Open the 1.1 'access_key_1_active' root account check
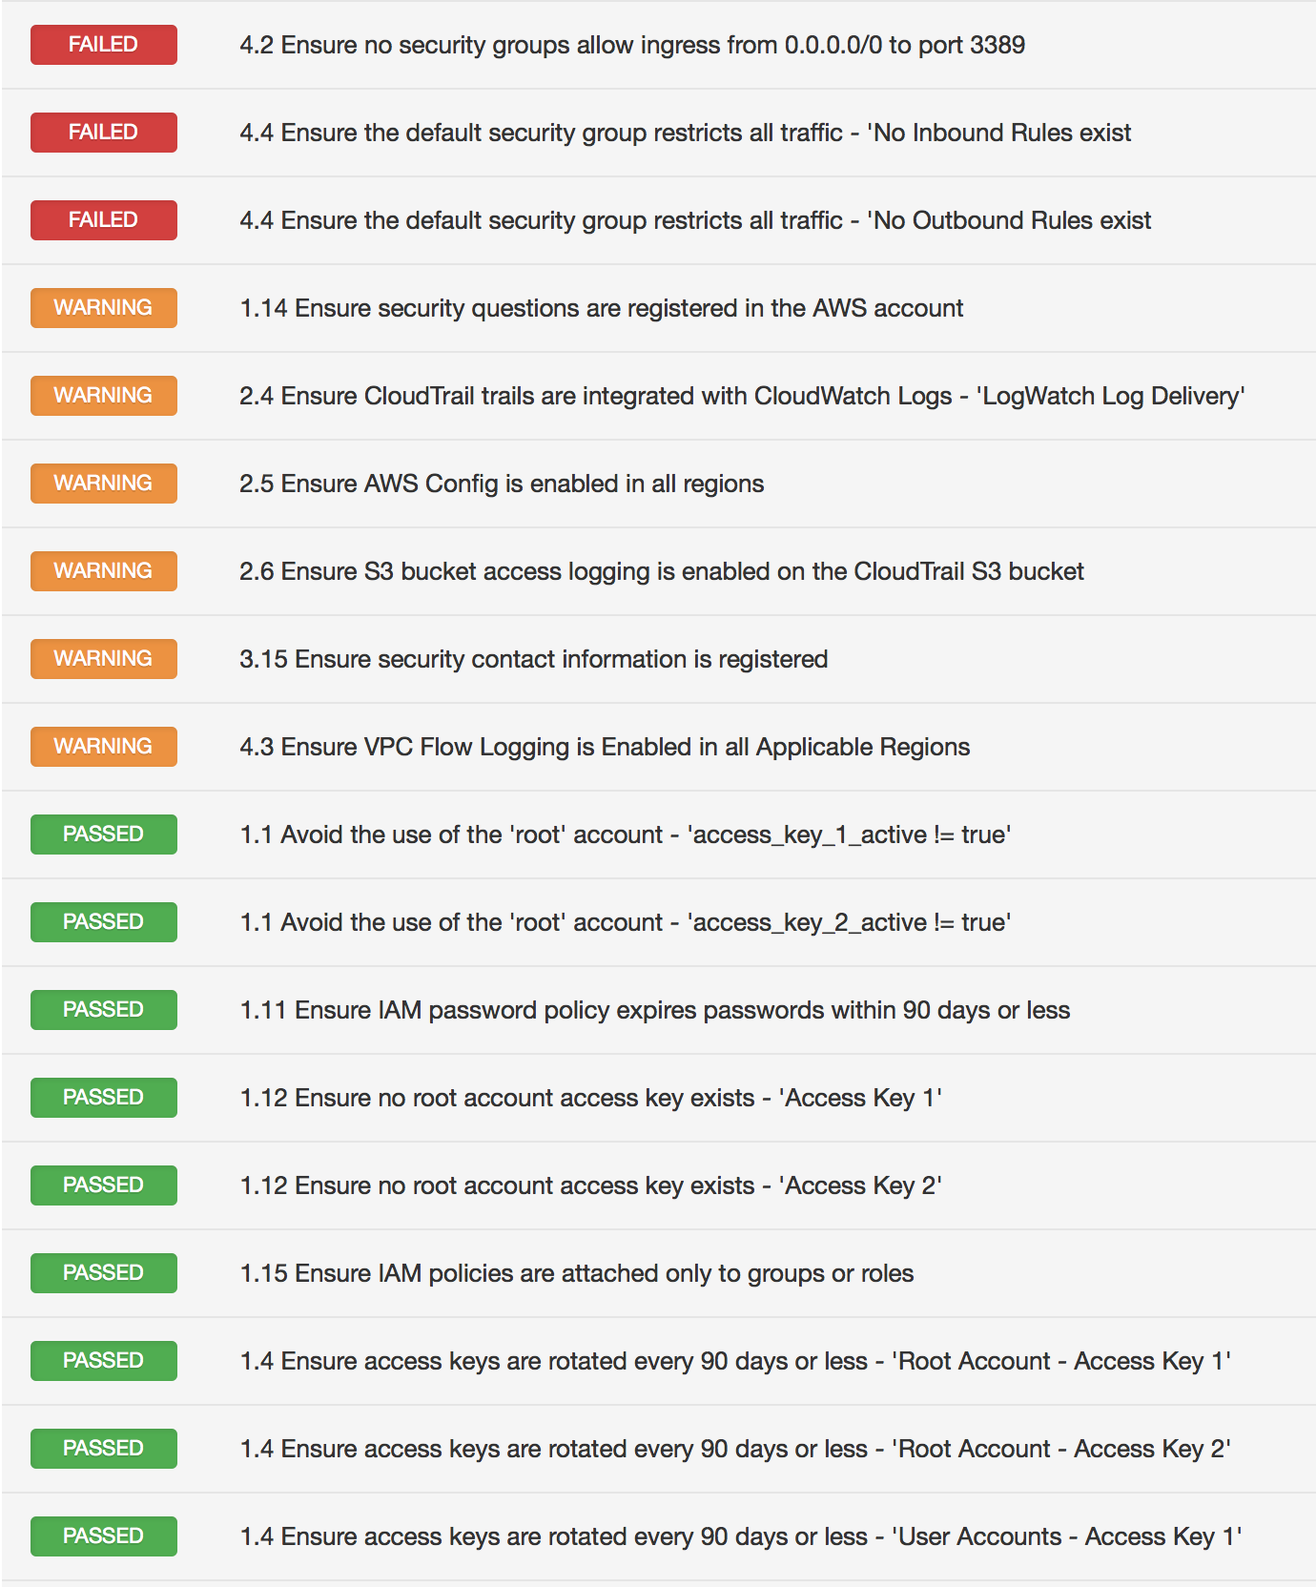 625,835
